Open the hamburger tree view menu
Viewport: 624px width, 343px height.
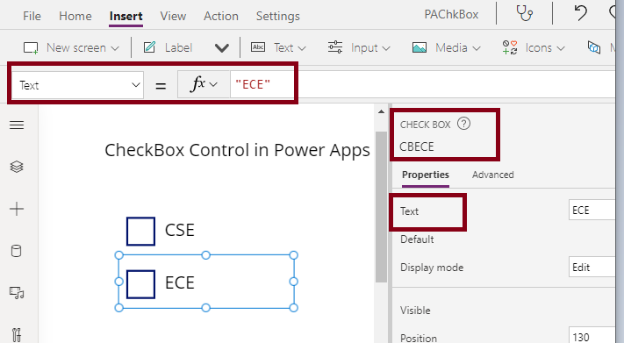pos(17,125)
